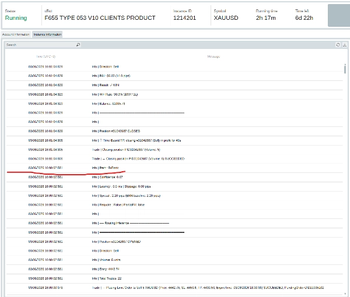Select the Volume units log row

click(174, 260)
